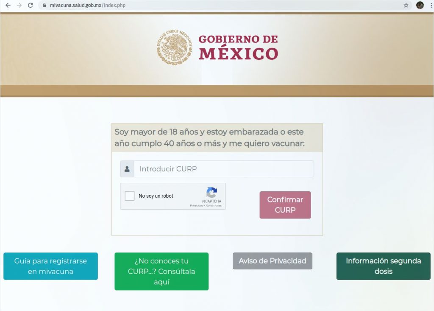
Task: Click the person icon beside CURP field
Action: [x=127, y=169]
